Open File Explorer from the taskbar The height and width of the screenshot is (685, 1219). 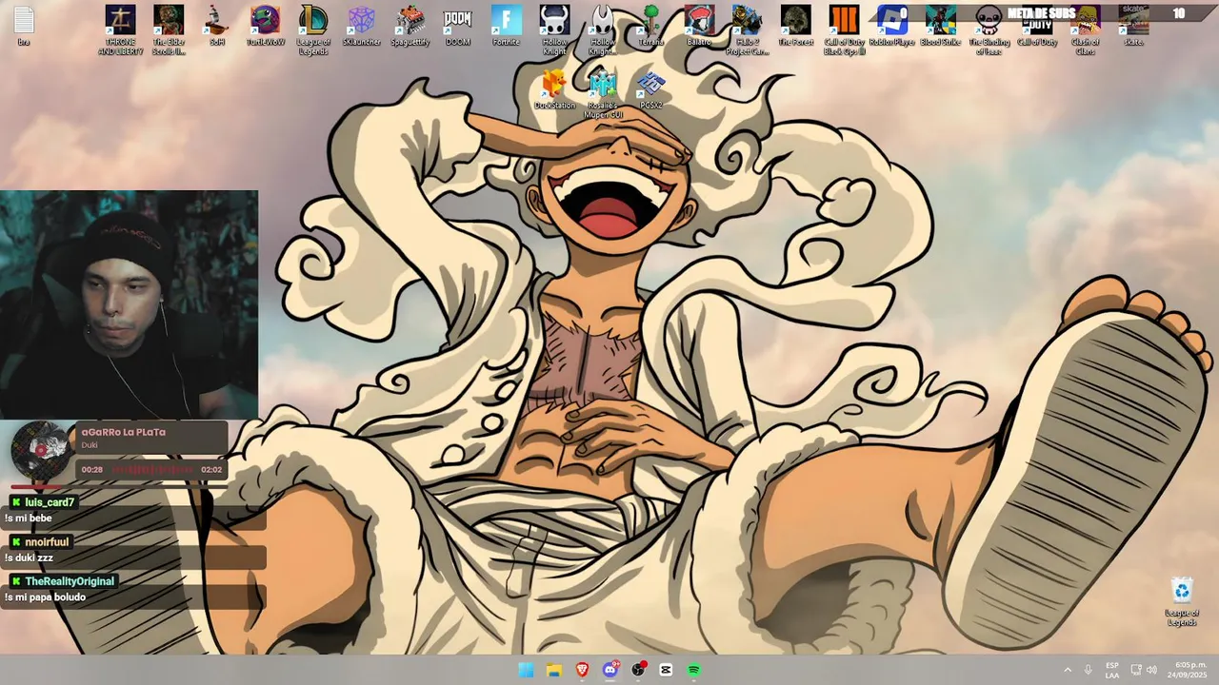point(554,670)
